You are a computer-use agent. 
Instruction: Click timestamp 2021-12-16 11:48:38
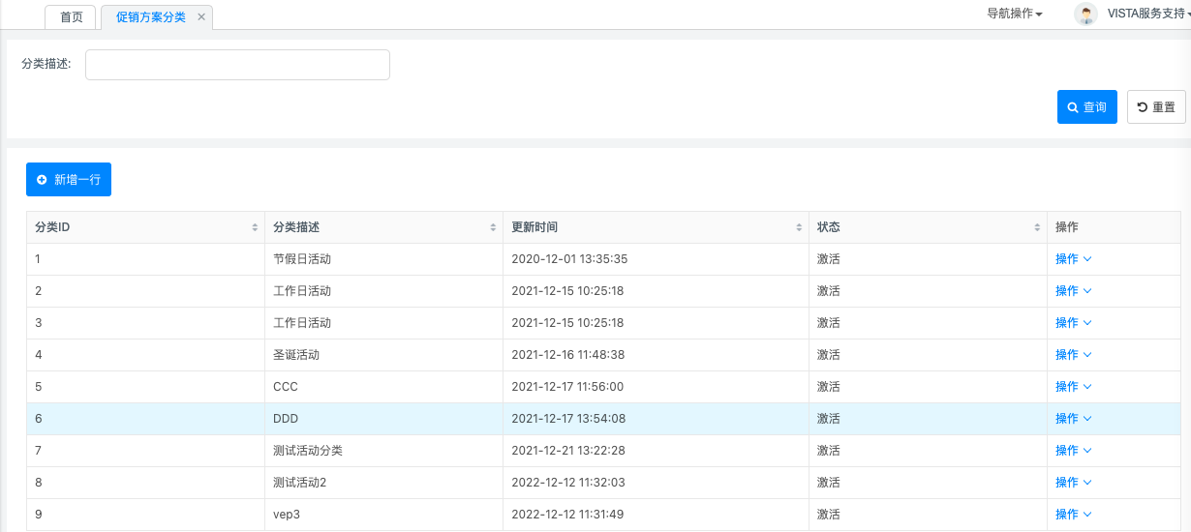(568, 355)
